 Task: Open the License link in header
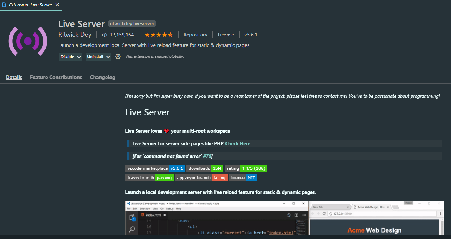pos(226,35)
